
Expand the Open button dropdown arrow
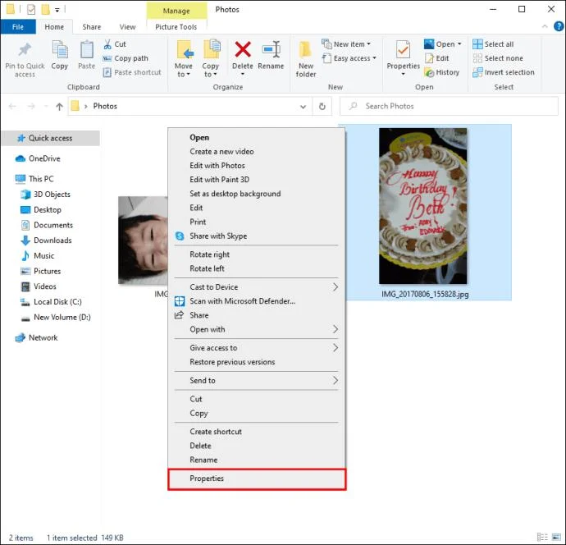459,44
